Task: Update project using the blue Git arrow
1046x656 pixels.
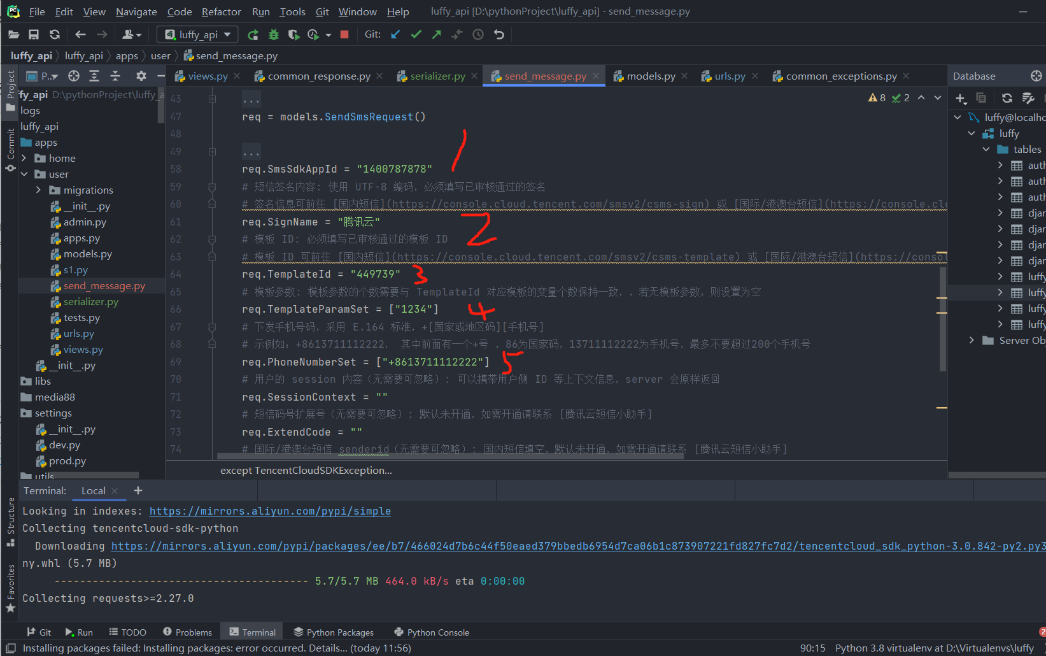Action: 395,34
